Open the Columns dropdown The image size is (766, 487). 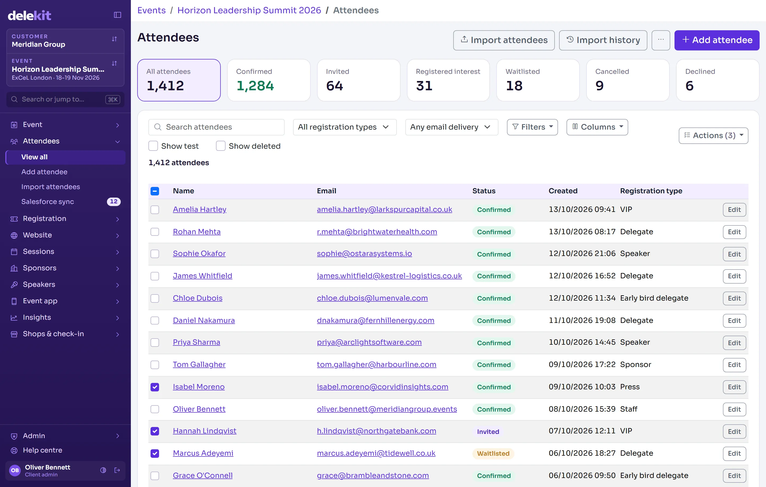[597, 127]
